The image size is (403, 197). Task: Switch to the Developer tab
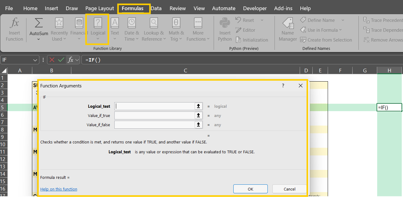(255, 8)
